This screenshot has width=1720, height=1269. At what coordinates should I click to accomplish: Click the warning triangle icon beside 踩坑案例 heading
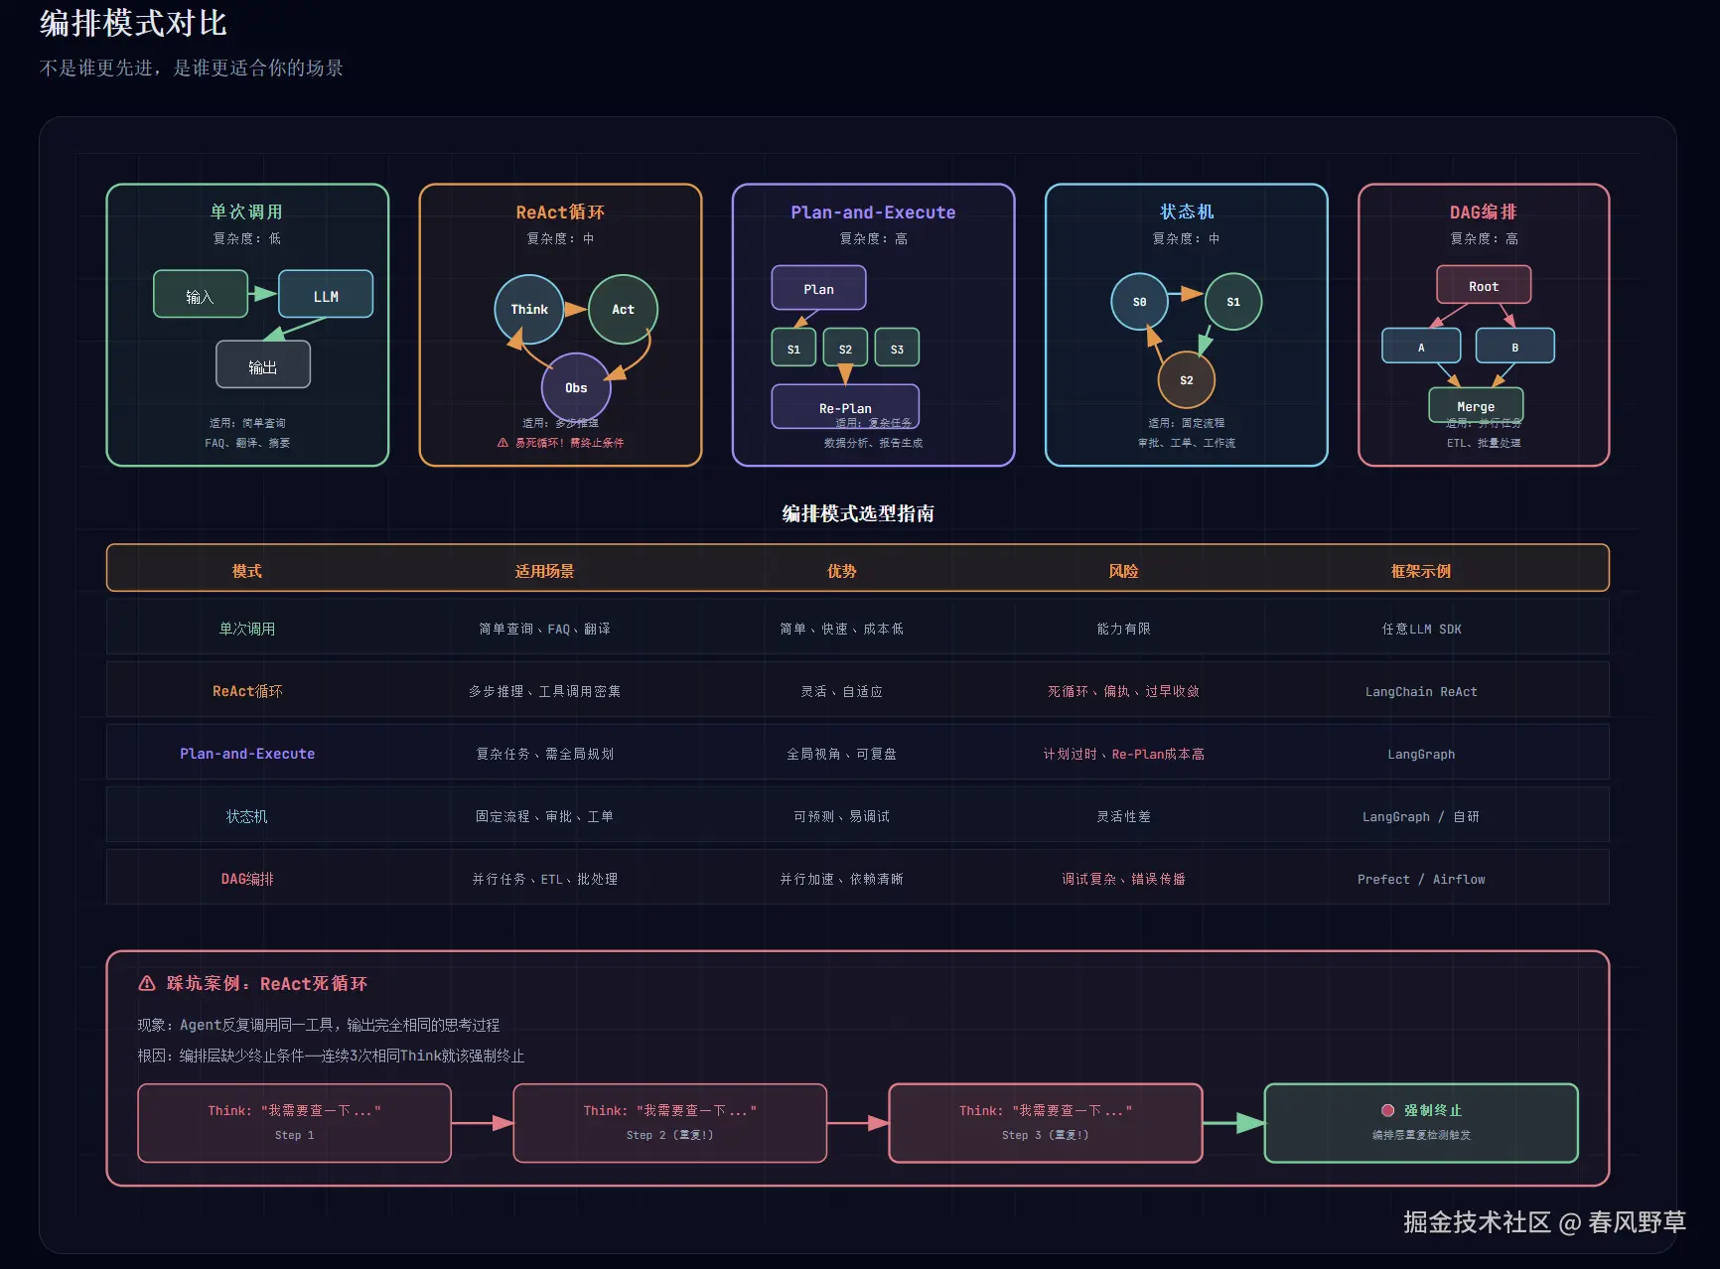click(147, 983)
